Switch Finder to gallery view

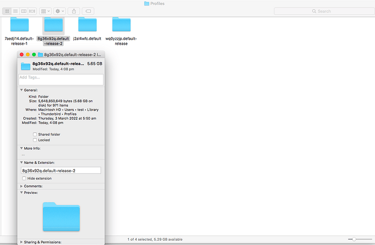(32, 11)
